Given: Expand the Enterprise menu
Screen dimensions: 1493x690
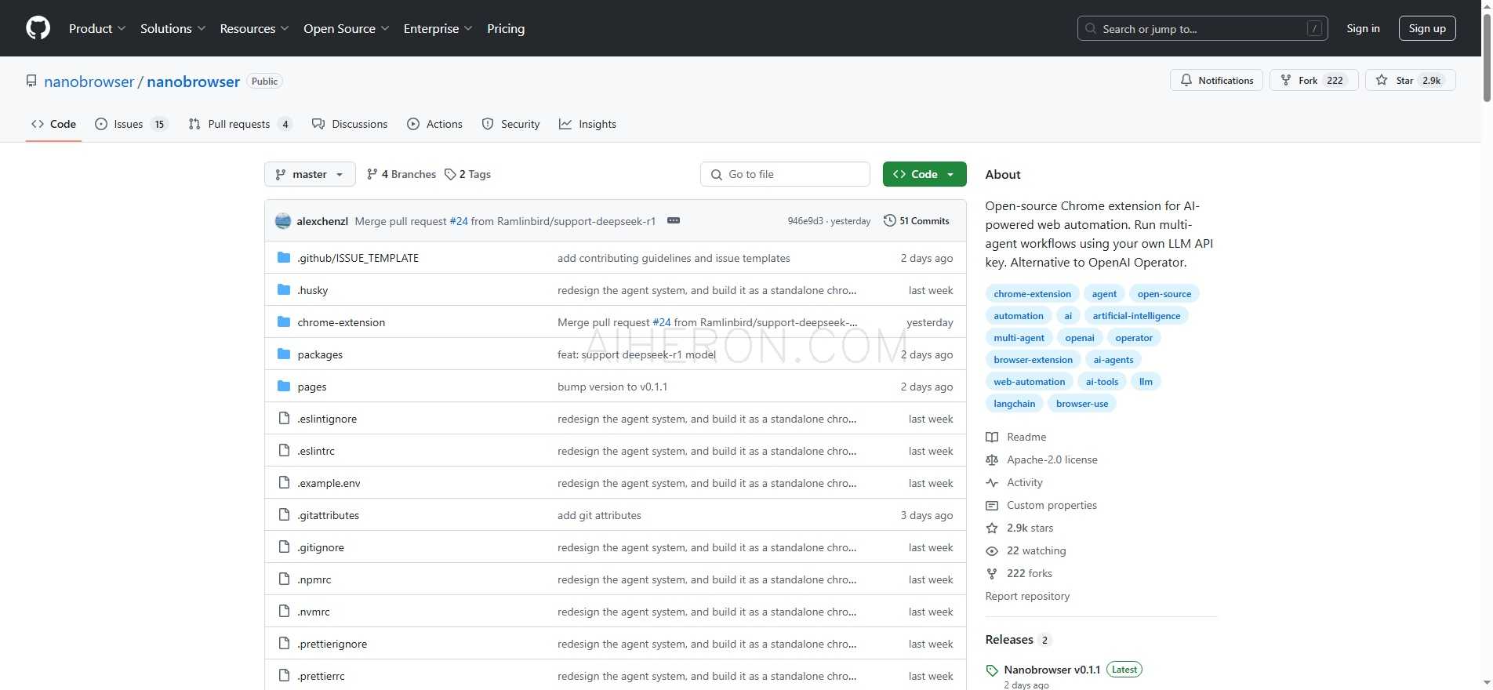Looking at the screenshot, I should pyautogui.click(x=438, y=28).
